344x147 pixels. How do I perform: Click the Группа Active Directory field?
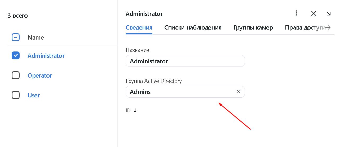coord(180,92)
